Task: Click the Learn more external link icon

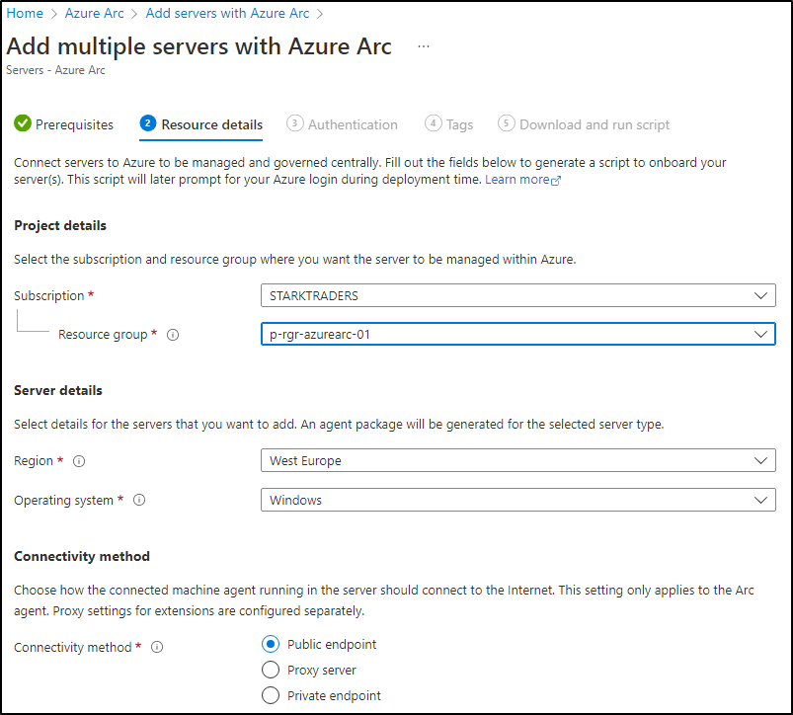Action: click(556, 181)
